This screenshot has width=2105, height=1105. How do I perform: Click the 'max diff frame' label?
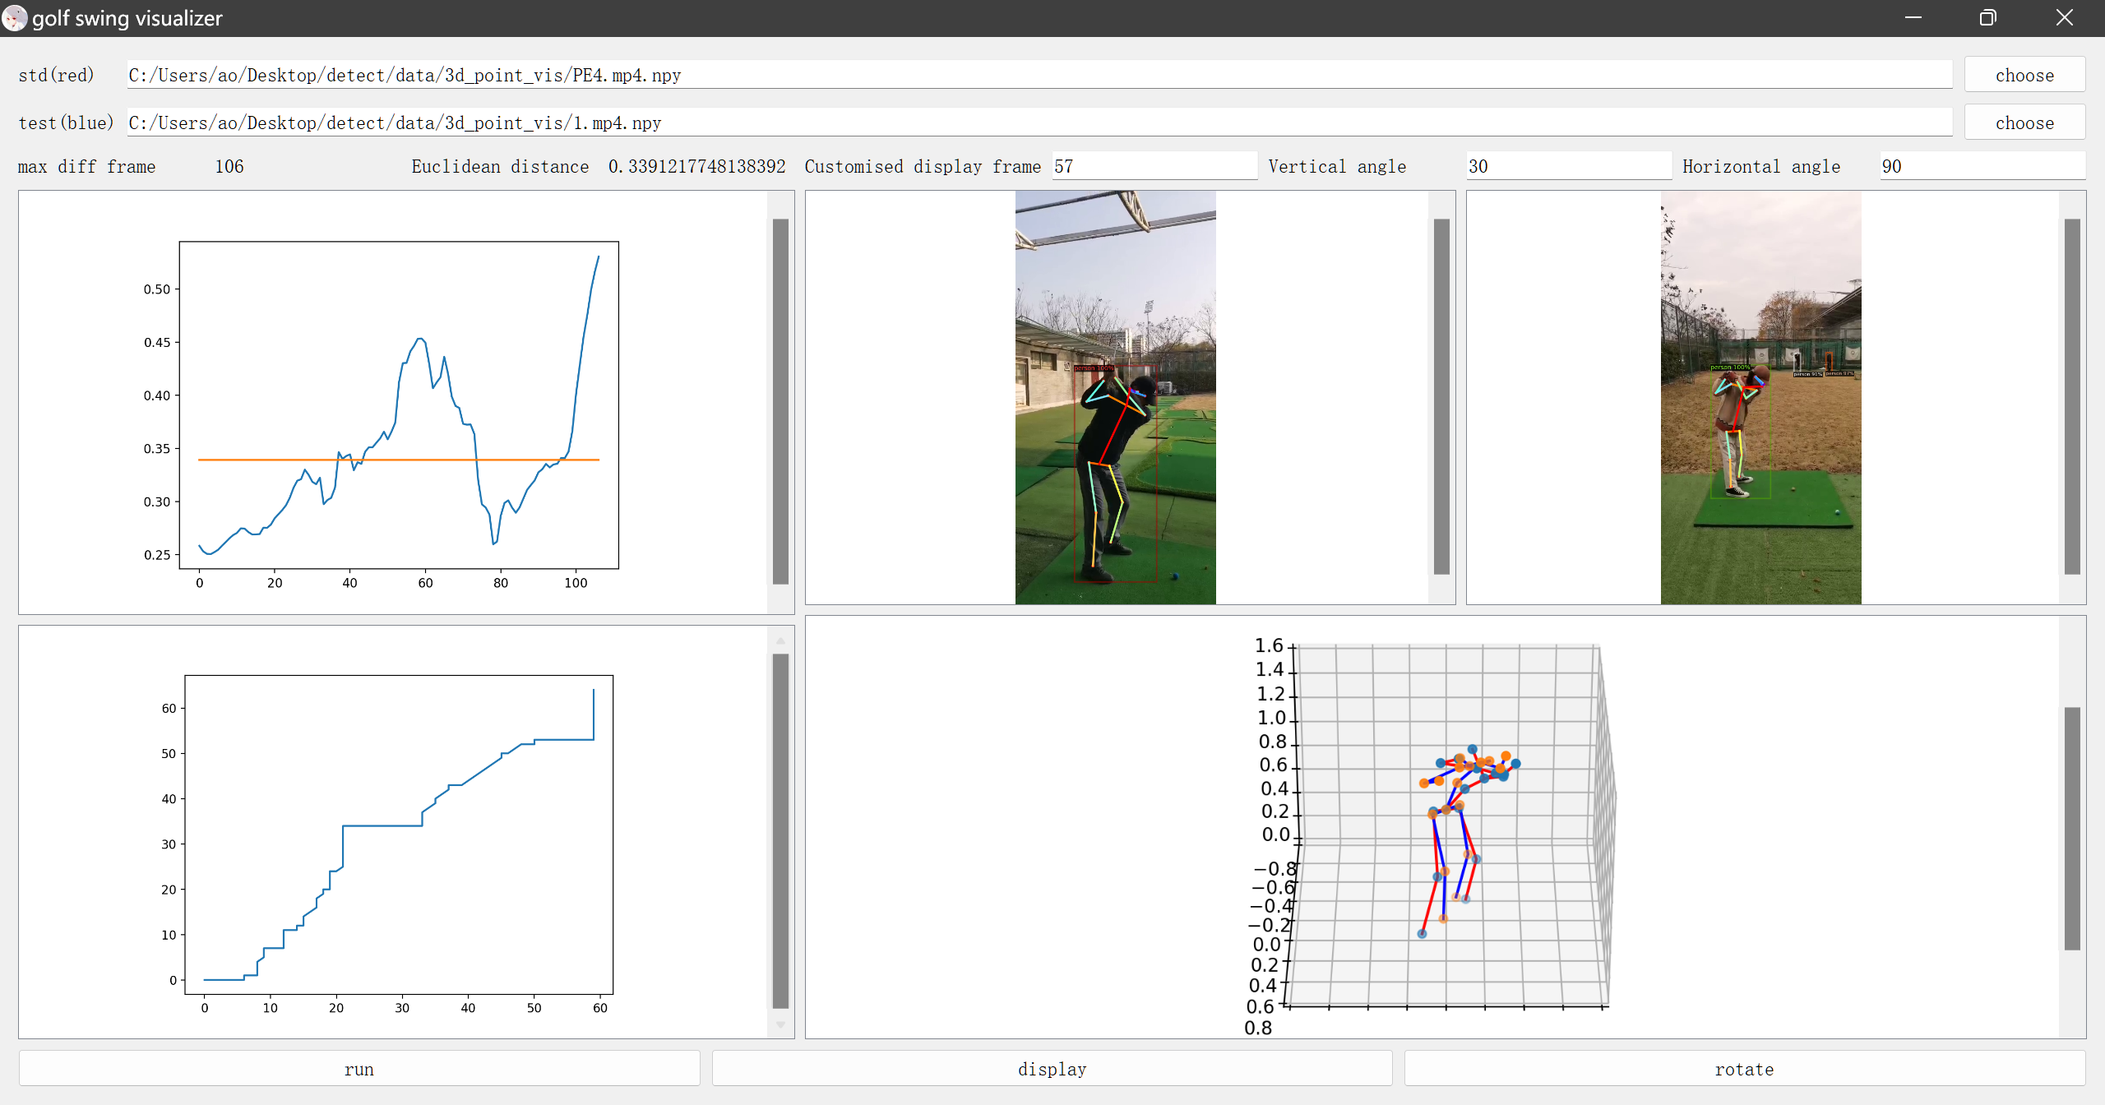(86, 167)
